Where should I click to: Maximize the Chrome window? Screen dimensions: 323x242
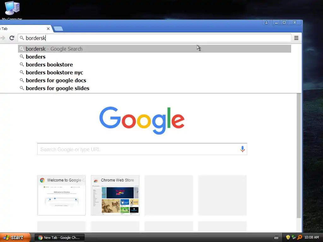(x=284, y=22)
